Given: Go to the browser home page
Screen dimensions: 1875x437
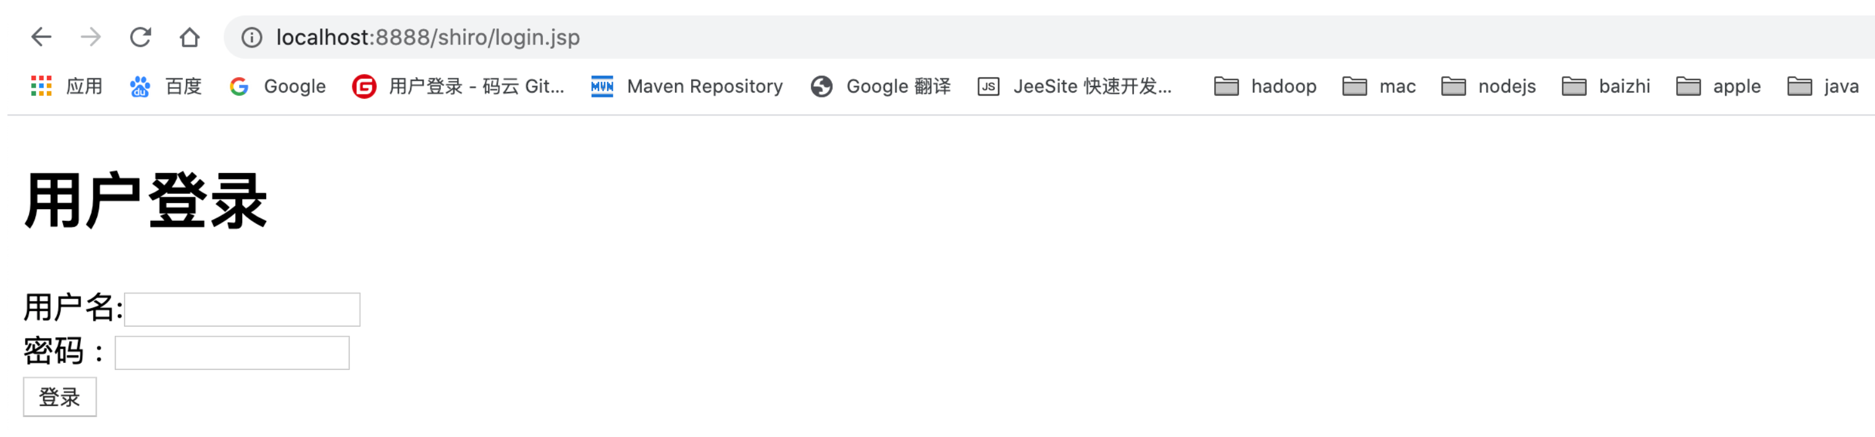Looking at the screenshot, I should (190, 37).
